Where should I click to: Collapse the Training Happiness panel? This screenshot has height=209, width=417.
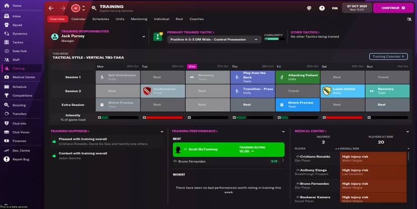click(162, 131)
